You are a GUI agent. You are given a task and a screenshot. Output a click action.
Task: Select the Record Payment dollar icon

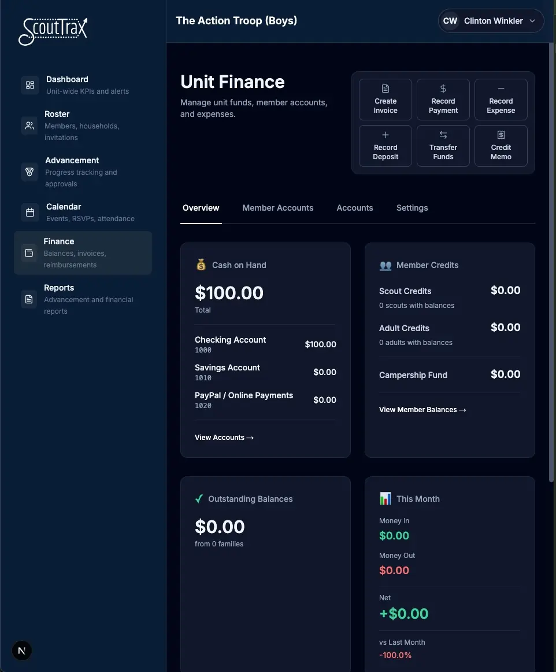(443, 89)
